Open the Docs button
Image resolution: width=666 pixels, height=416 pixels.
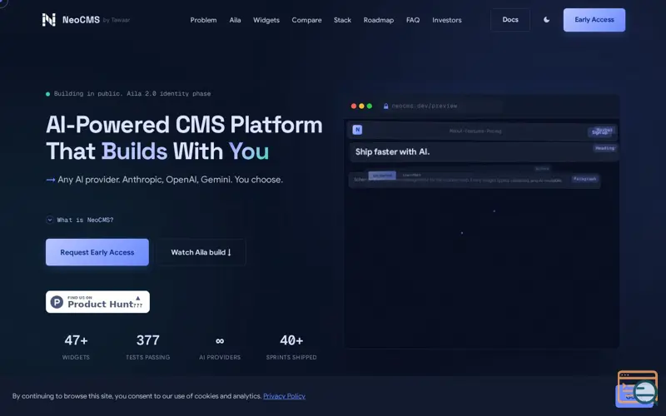pyautogui.click(x=510, y=20)
